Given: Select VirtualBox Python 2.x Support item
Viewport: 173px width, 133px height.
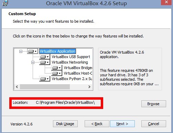Looking at the screenshot, I should (72, 79).
